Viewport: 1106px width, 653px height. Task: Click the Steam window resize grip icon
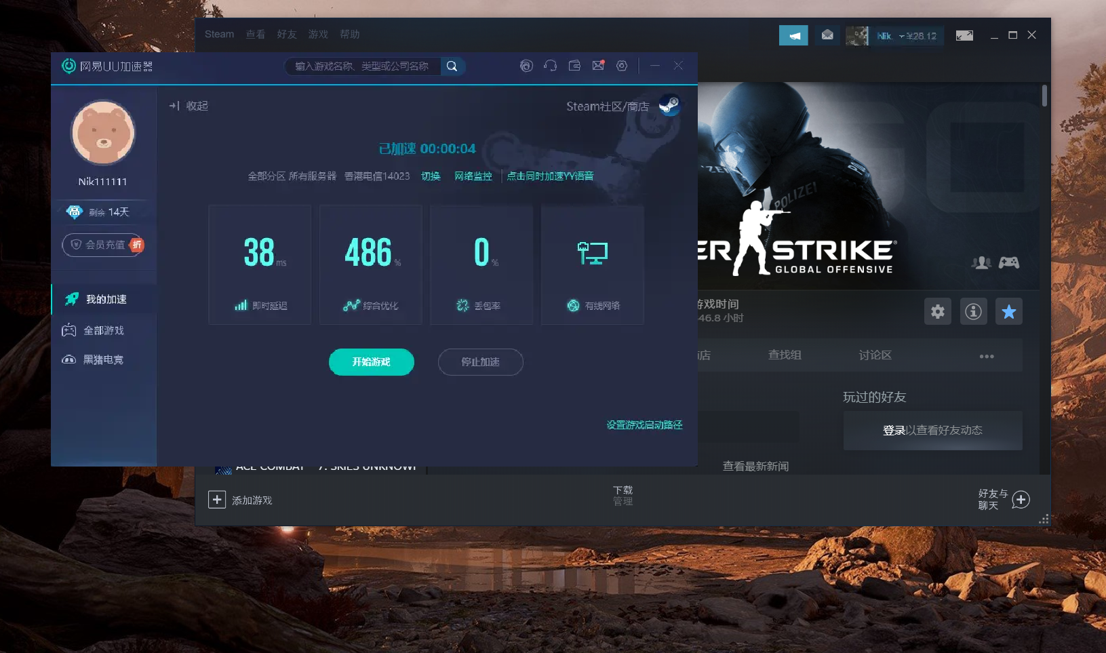[x=1044, y=519]
